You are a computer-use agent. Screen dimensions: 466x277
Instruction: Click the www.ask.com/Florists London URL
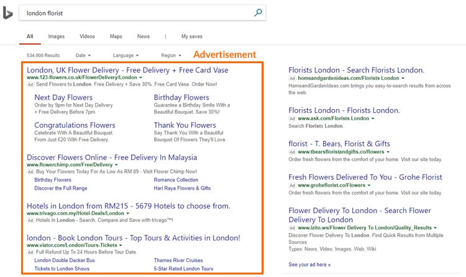[334, 118]
